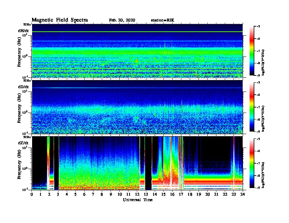Screen dimensions: 289x223
Task: Click hour "14" on Universal Time axis
Action: tap(155, 194)
